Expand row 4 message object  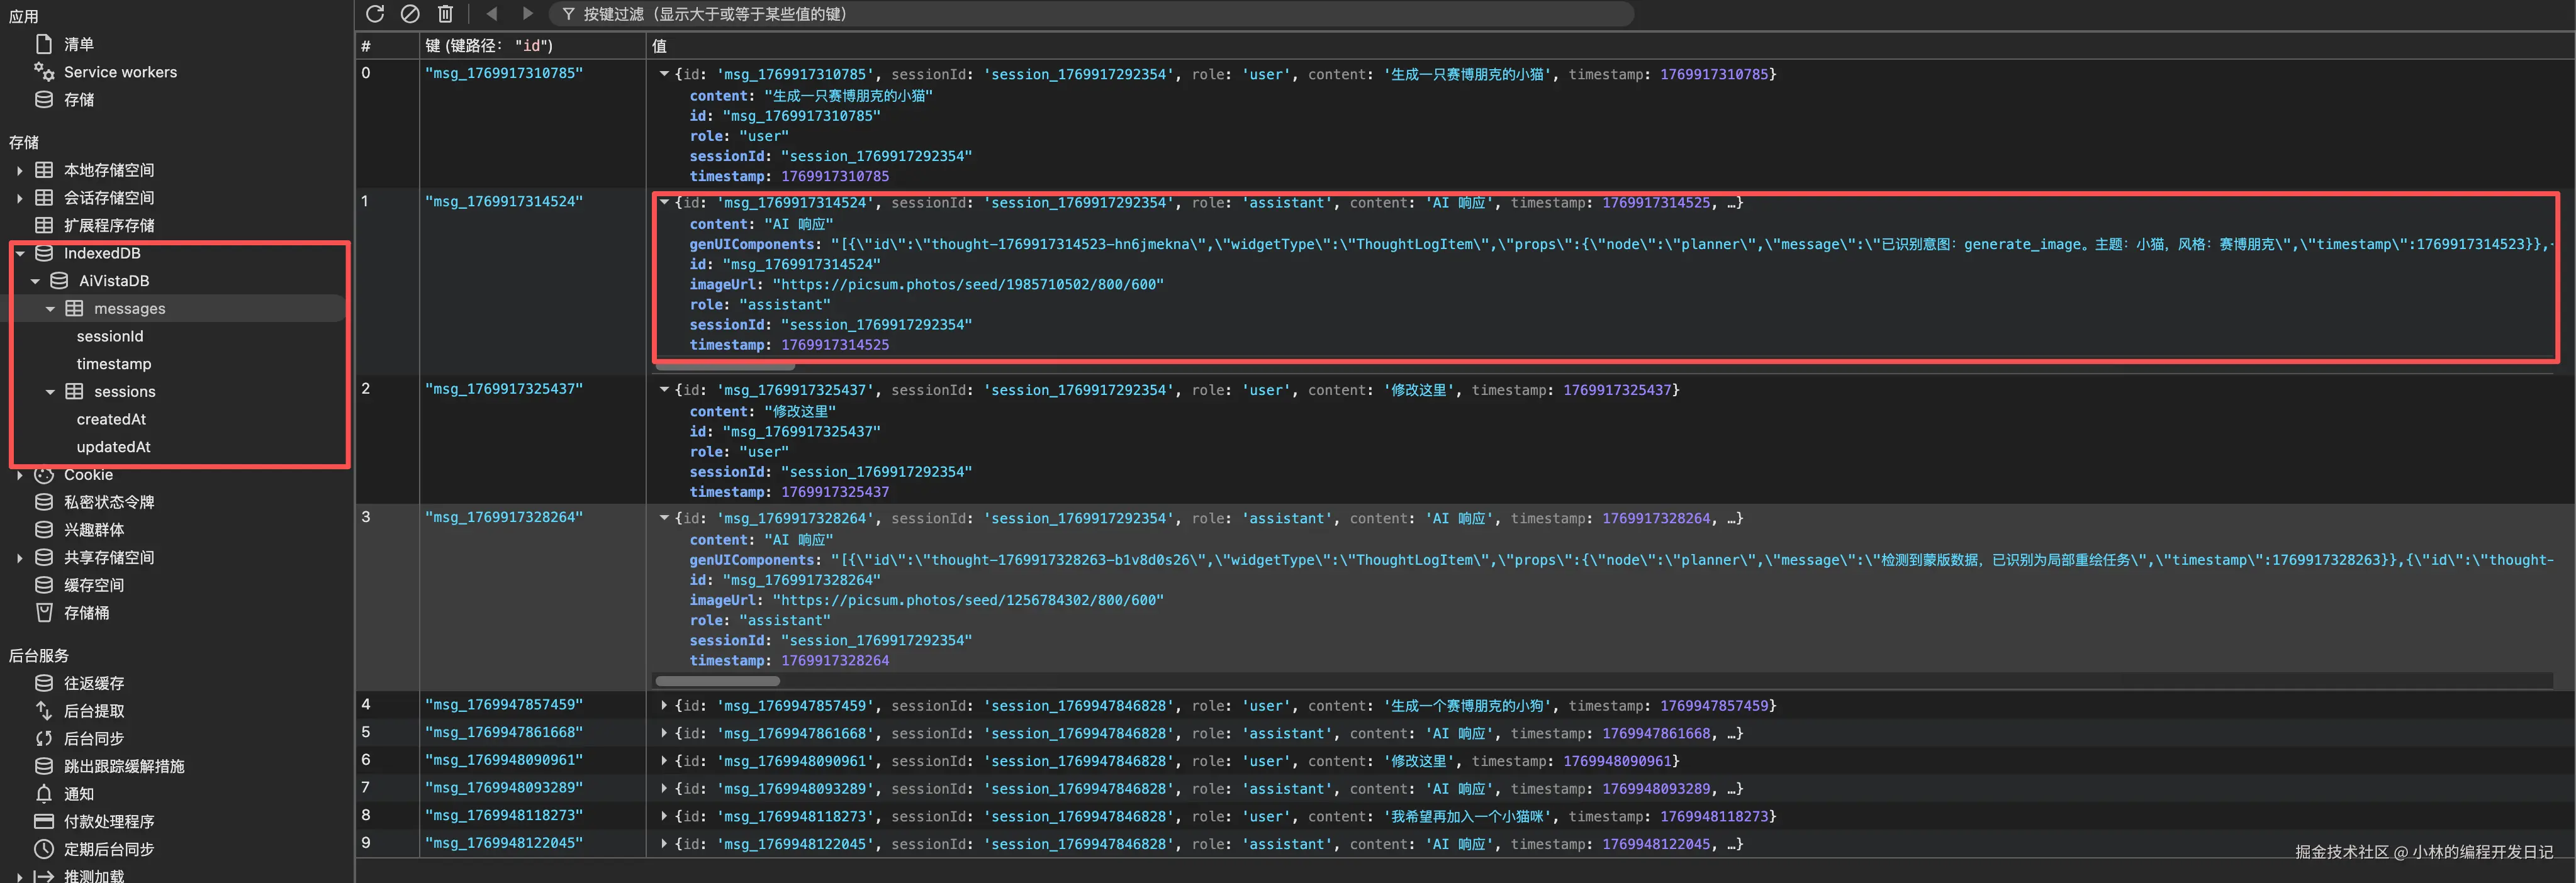pos(664,706)
